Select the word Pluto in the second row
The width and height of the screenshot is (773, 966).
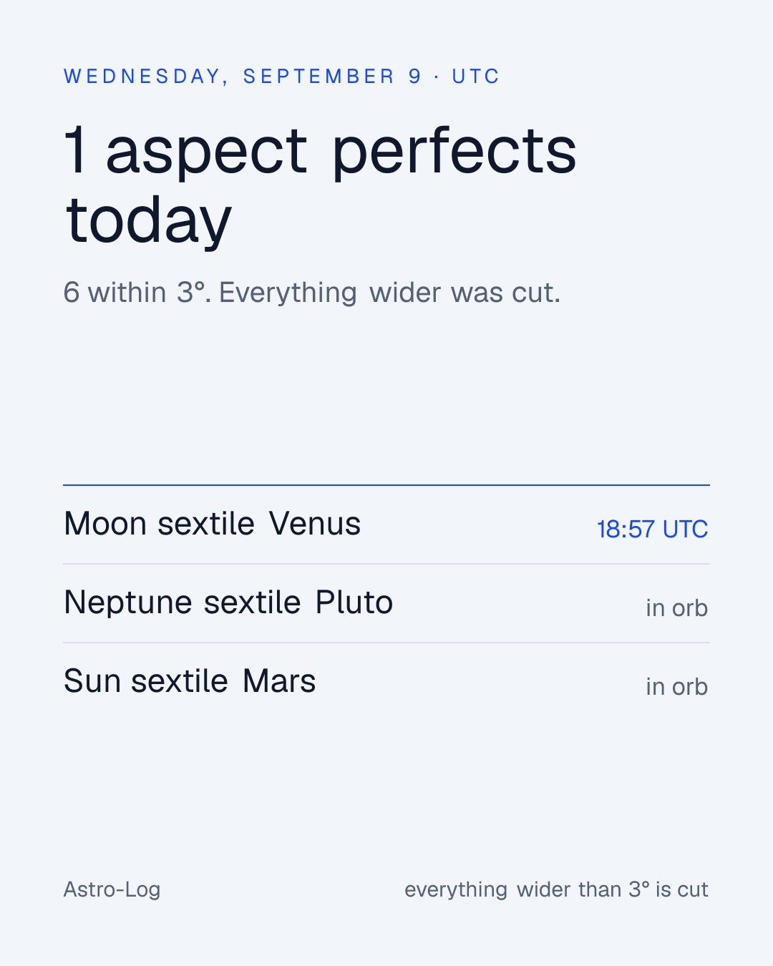pos(354,602)
